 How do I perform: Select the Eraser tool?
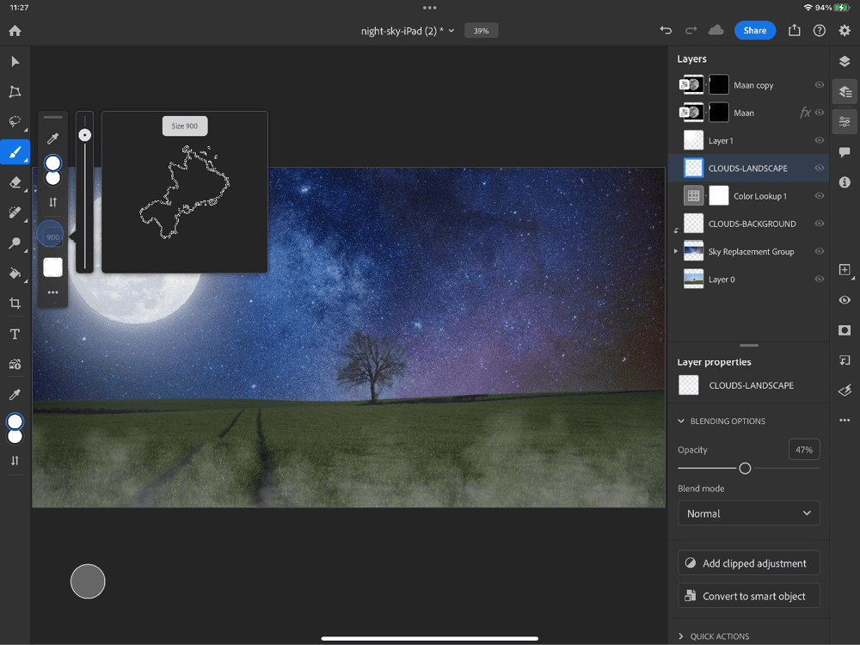[15, 182]
